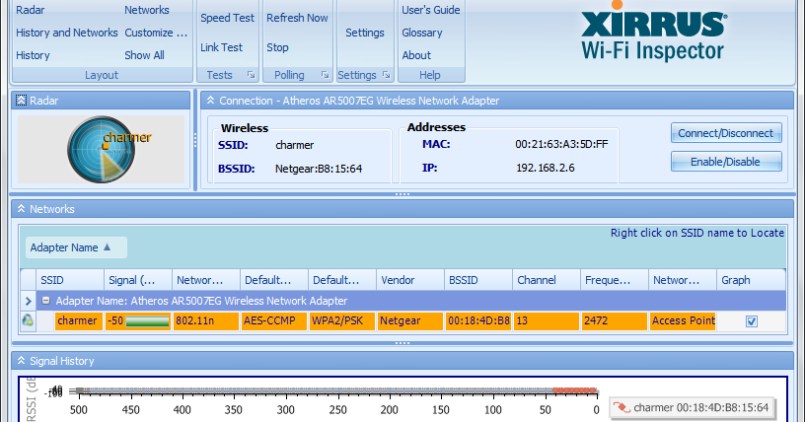This screenshot has width=805, height=422.
Task: Select the charmer SSID cell
Action: (79, 320)
